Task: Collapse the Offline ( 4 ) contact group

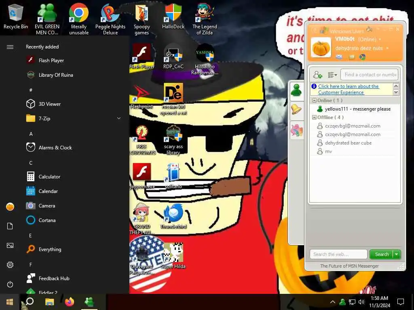Action: (x=314, y=117)
